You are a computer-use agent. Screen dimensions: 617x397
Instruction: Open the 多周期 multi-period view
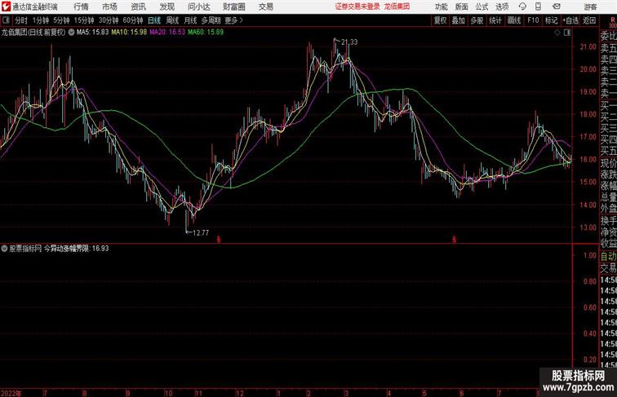pyautogui.click(x=211, y=20)
